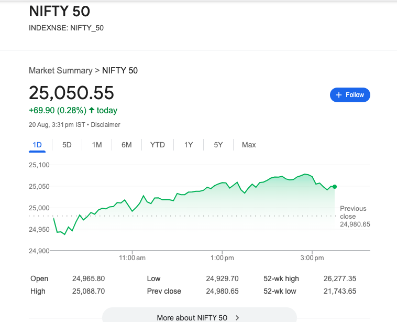397x322 pixels.
Task: Switch chart to 1M range
Action: click(x=97, y=145)
